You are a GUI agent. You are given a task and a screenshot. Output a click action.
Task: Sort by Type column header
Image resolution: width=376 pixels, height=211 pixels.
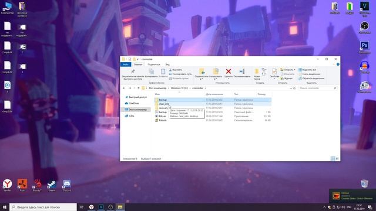[x=236, y=94]
